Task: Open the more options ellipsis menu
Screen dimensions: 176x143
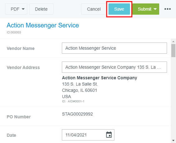Action: 168,9
